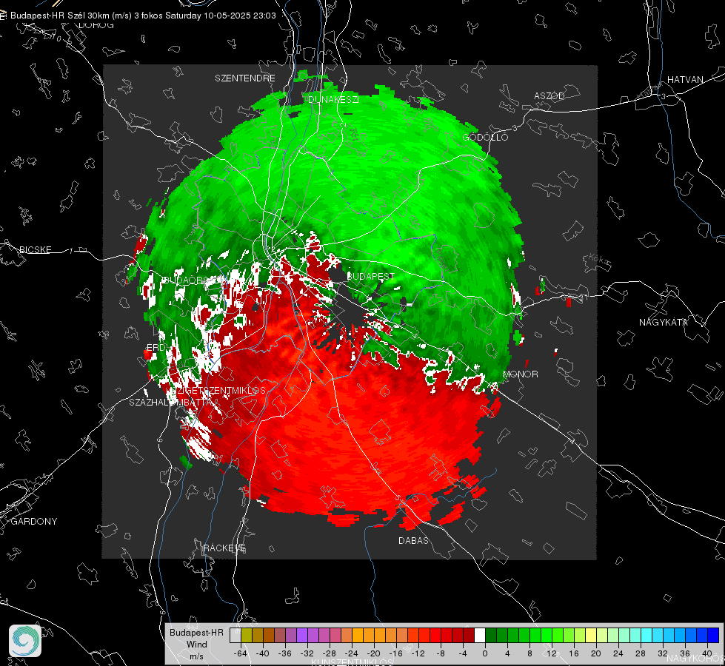Click the NAGYKÁTA city label

click(x=664, y=322)
